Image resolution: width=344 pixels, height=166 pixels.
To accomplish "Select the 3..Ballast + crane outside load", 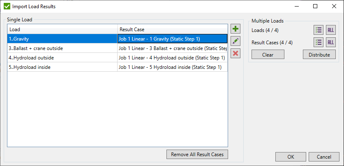I will point(62,48).
